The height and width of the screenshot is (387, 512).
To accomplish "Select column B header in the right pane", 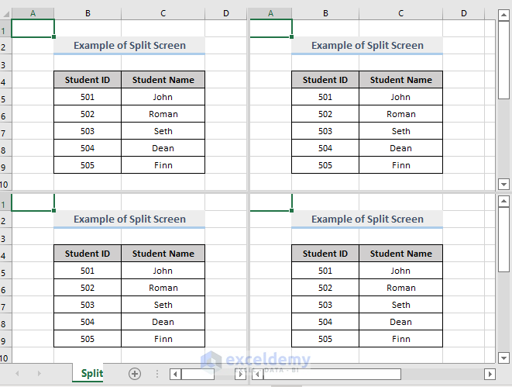I will click(325, 13).
